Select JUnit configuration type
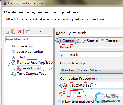 (21, 57)
